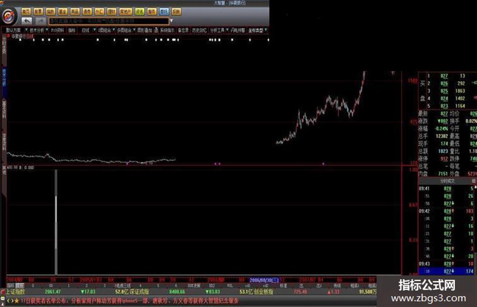Image resolution: width=477 pixels, height=307 pixels.
Task: Select the 3选通三线 indicator tab
Action: (123, 286)
